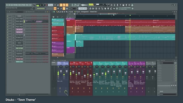Screen dimensions: 183x103
Task: Click the previous pattern arrow beside Chords Solo
Action: coord(78,9)
